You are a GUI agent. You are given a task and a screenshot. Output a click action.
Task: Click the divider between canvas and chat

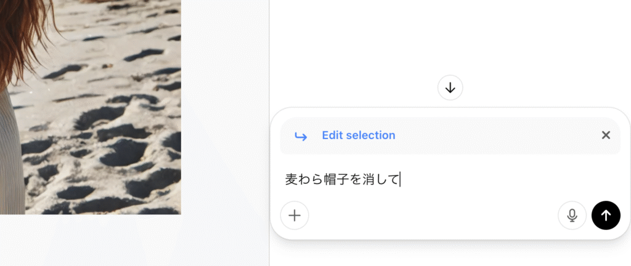click(269, 133)
